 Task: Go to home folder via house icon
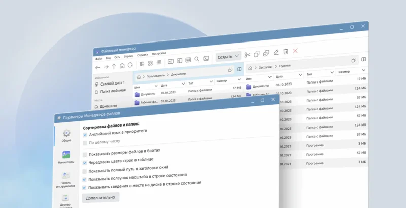pyautogui.click(x=122, y=66)
